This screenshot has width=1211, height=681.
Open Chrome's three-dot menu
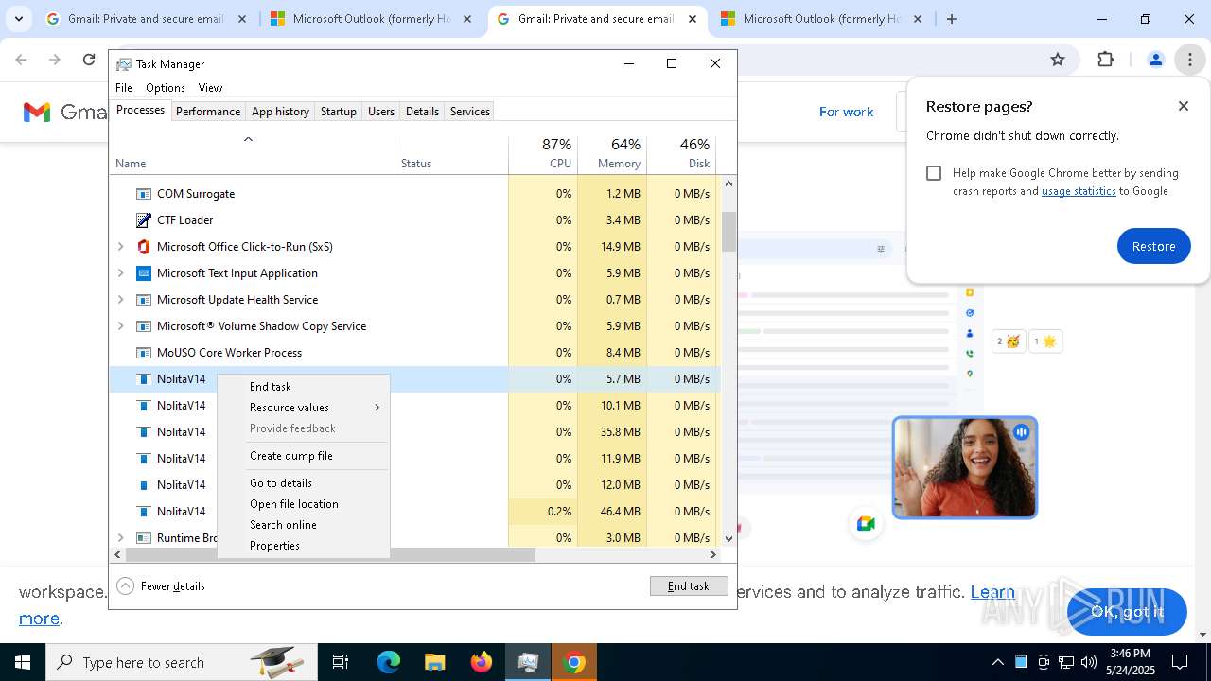click(1189, 60)
